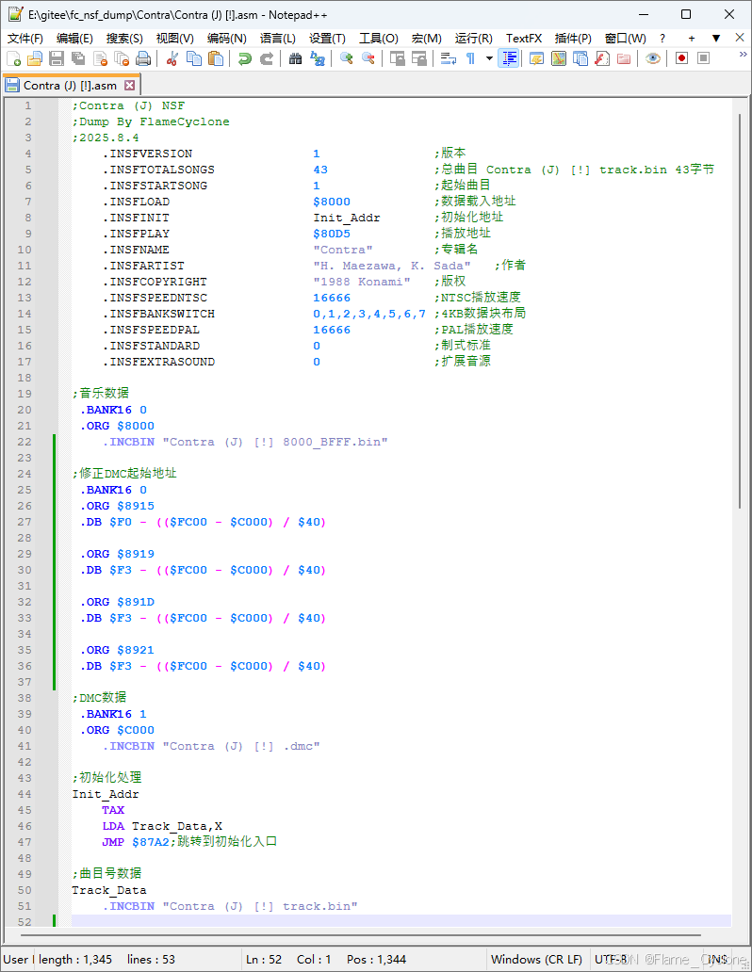Click 'Ln : 52' in status bar

coord(264,959)
